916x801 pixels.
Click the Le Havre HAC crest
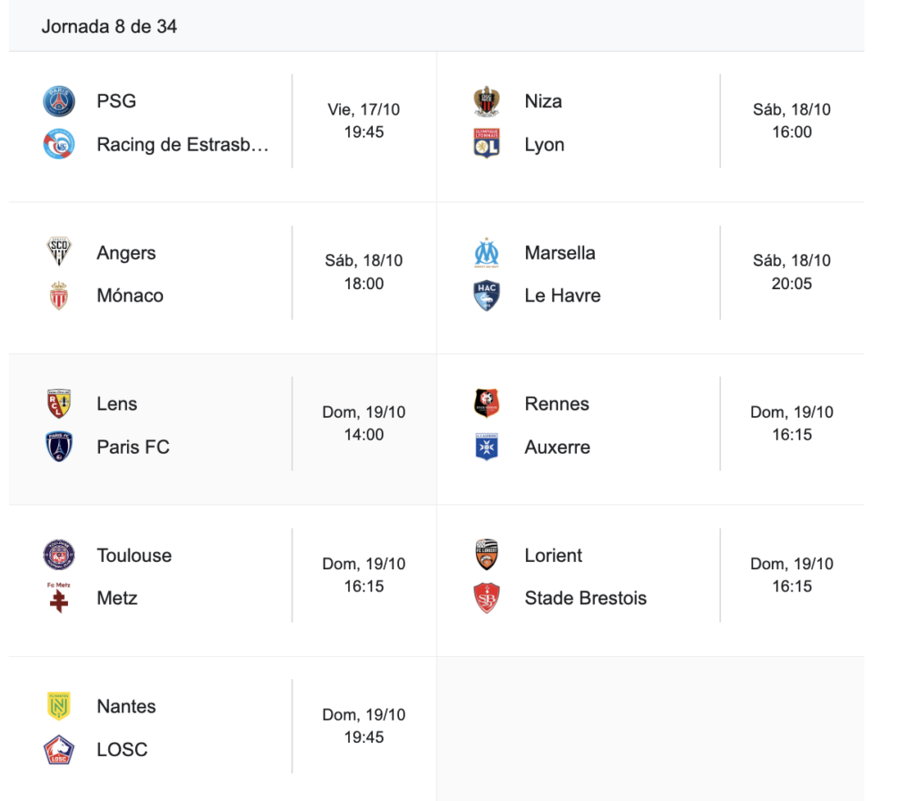coord(487,295)
